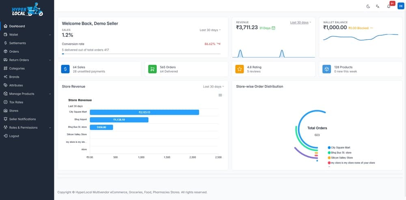This screenshot has height=200, width=406.
Task: Toggle dark mode moon icon
Action: pyautogui.click(x=368, y=6)
